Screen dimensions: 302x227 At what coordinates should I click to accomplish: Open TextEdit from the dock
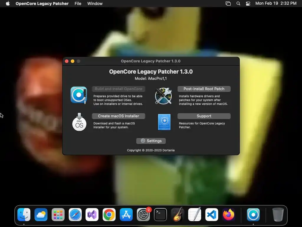click(195, 215)
